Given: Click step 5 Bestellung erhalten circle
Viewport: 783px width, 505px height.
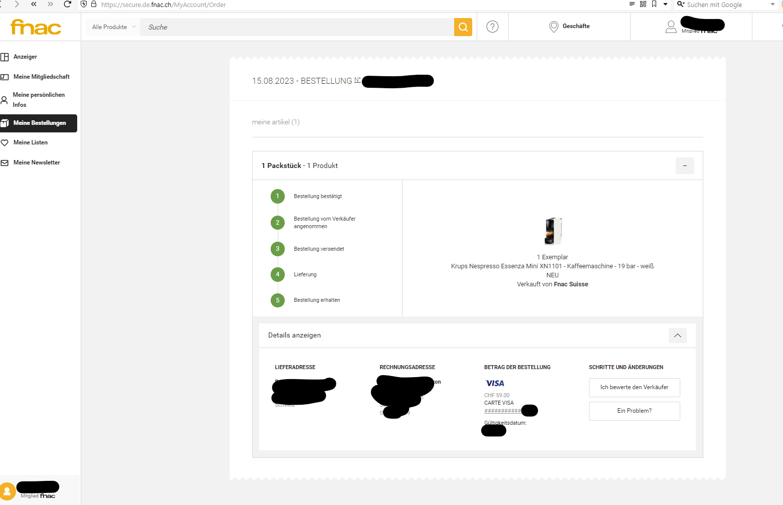Looking at the screenshot, I should tap(278, 300).
